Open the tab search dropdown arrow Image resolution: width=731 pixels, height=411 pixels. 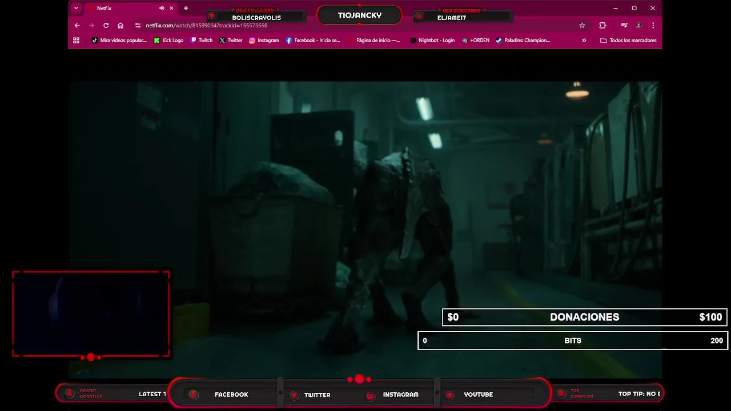76,9
